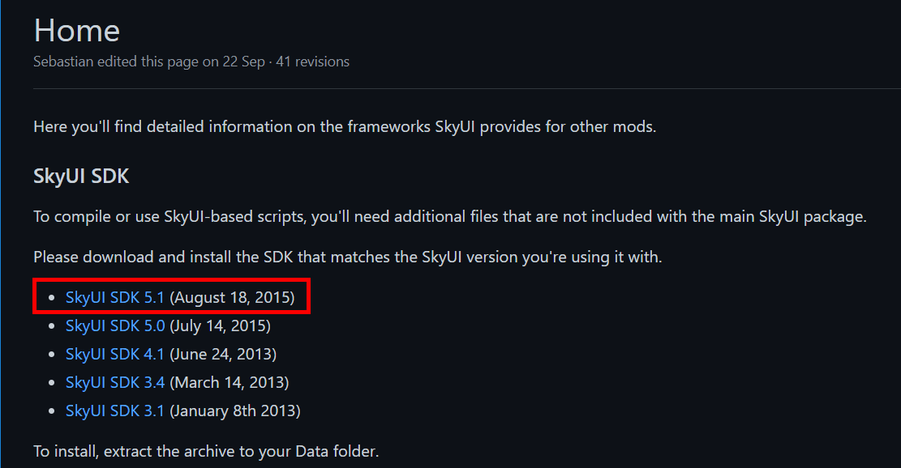Click the extract archive to Data folder sentence
Image resolution: width=901 pixels, height=468 pixels.
click(206, 451)
